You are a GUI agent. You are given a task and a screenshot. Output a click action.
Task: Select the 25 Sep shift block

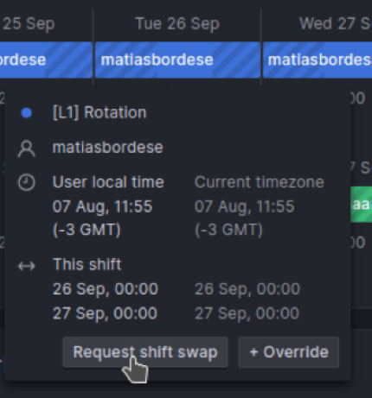[46, 60]
